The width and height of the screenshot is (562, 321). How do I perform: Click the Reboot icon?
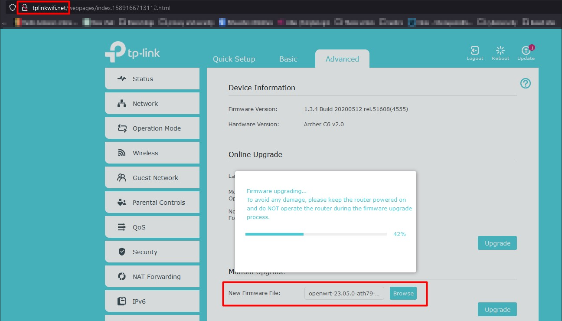click(x=500, y=50)
